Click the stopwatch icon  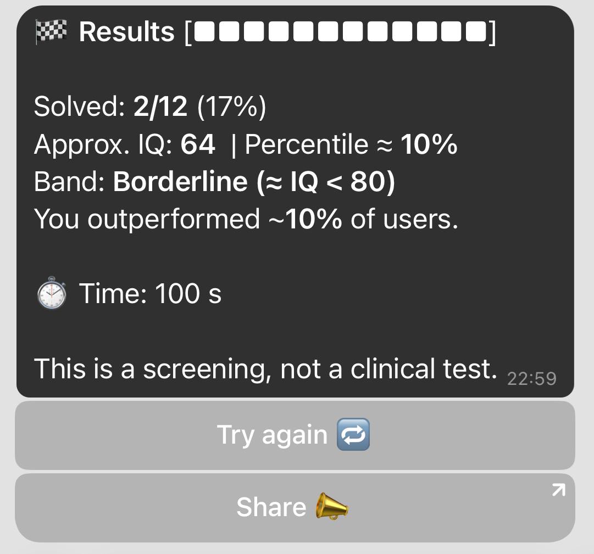point(52,293)
